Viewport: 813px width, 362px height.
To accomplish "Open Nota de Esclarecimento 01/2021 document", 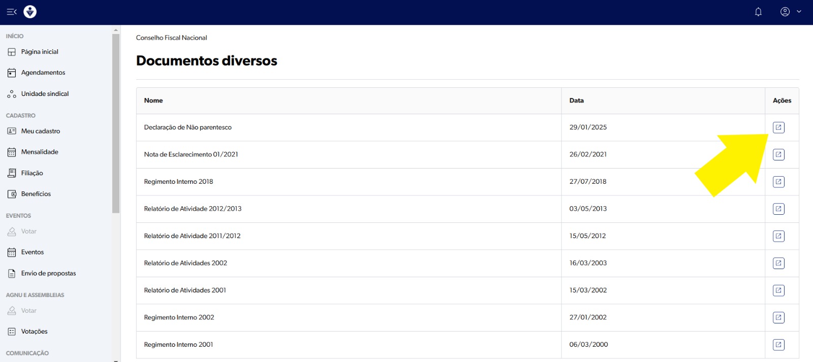I will tap(778, 154).
